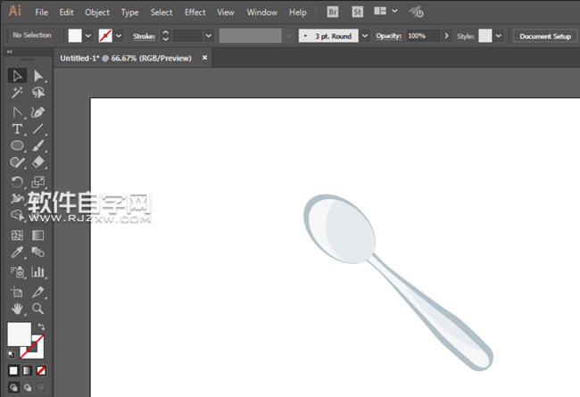Select the Column Graph tool
Image resolution: width=580 pixels, height=397 pixels.
[38, 272]
